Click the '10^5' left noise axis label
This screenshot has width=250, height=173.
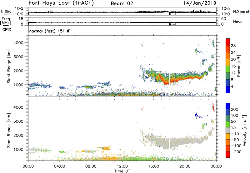[19, 9]
